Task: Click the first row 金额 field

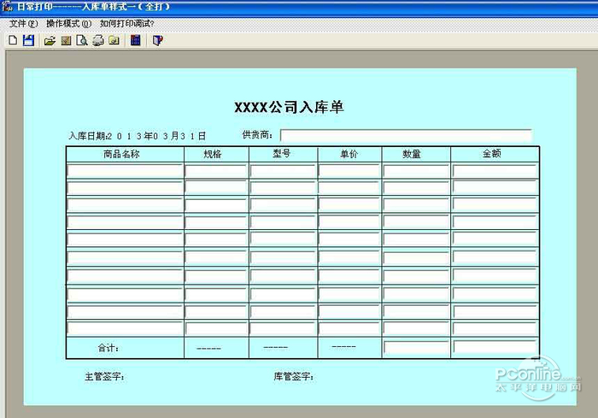Action: (495, 171)
